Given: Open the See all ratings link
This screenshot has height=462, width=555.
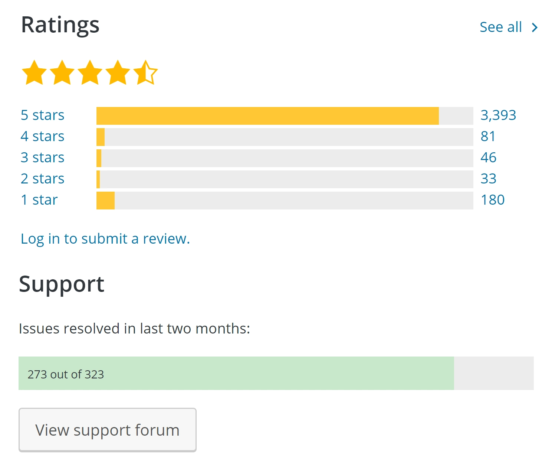Looking at the screenshot, I should (500, 27).
